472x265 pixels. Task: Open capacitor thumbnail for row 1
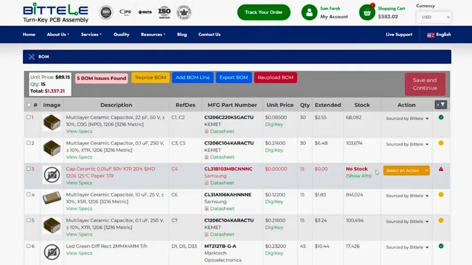[51, 123]
